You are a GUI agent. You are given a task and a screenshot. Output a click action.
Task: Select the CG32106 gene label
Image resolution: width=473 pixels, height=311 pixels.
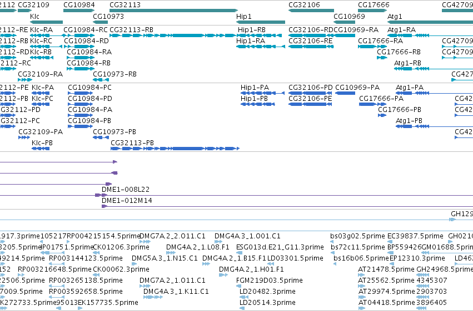(304, 5)
